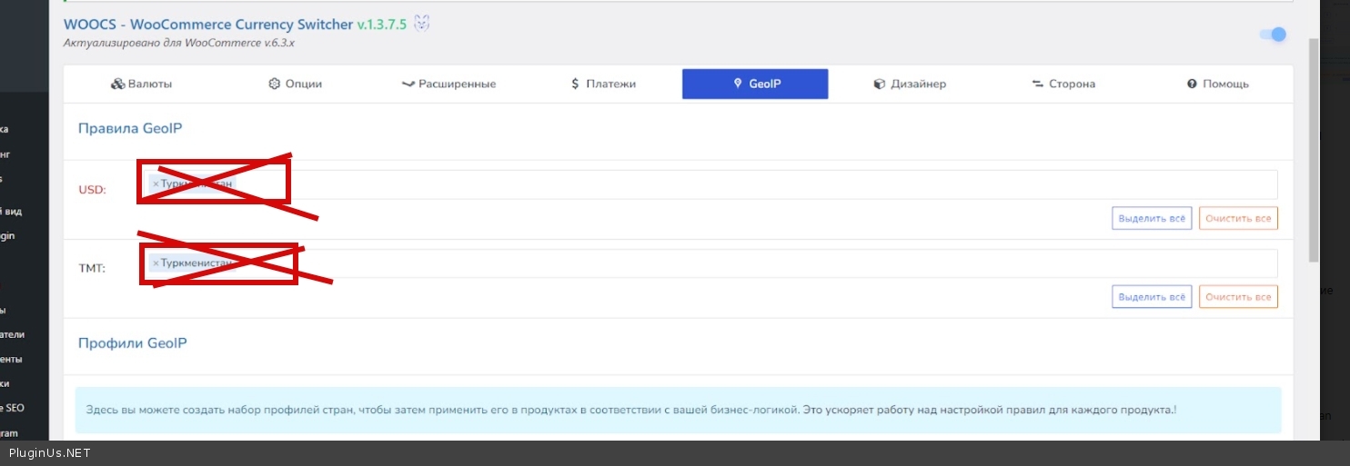The width and height of the screenshot is (1350, 466).
Task: Click the question mark icon on Помощь
Action: [1192, 84]
